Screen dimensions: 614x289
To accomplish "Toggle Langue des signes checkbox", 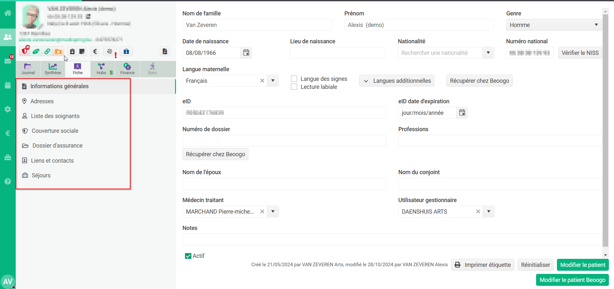I will (x=294, y=79).
